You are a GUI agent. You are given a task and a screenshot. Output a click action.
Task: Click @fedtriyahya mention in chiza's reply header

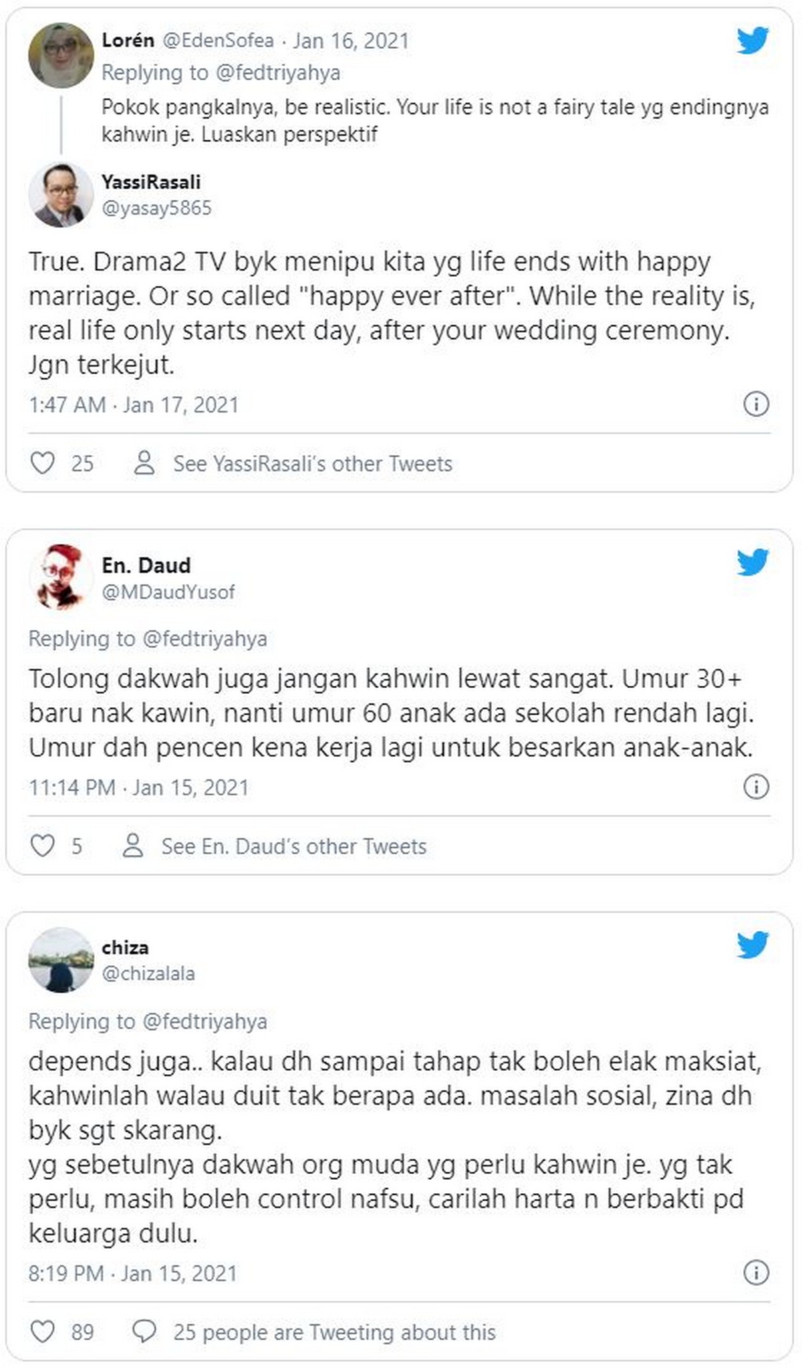205,1021
